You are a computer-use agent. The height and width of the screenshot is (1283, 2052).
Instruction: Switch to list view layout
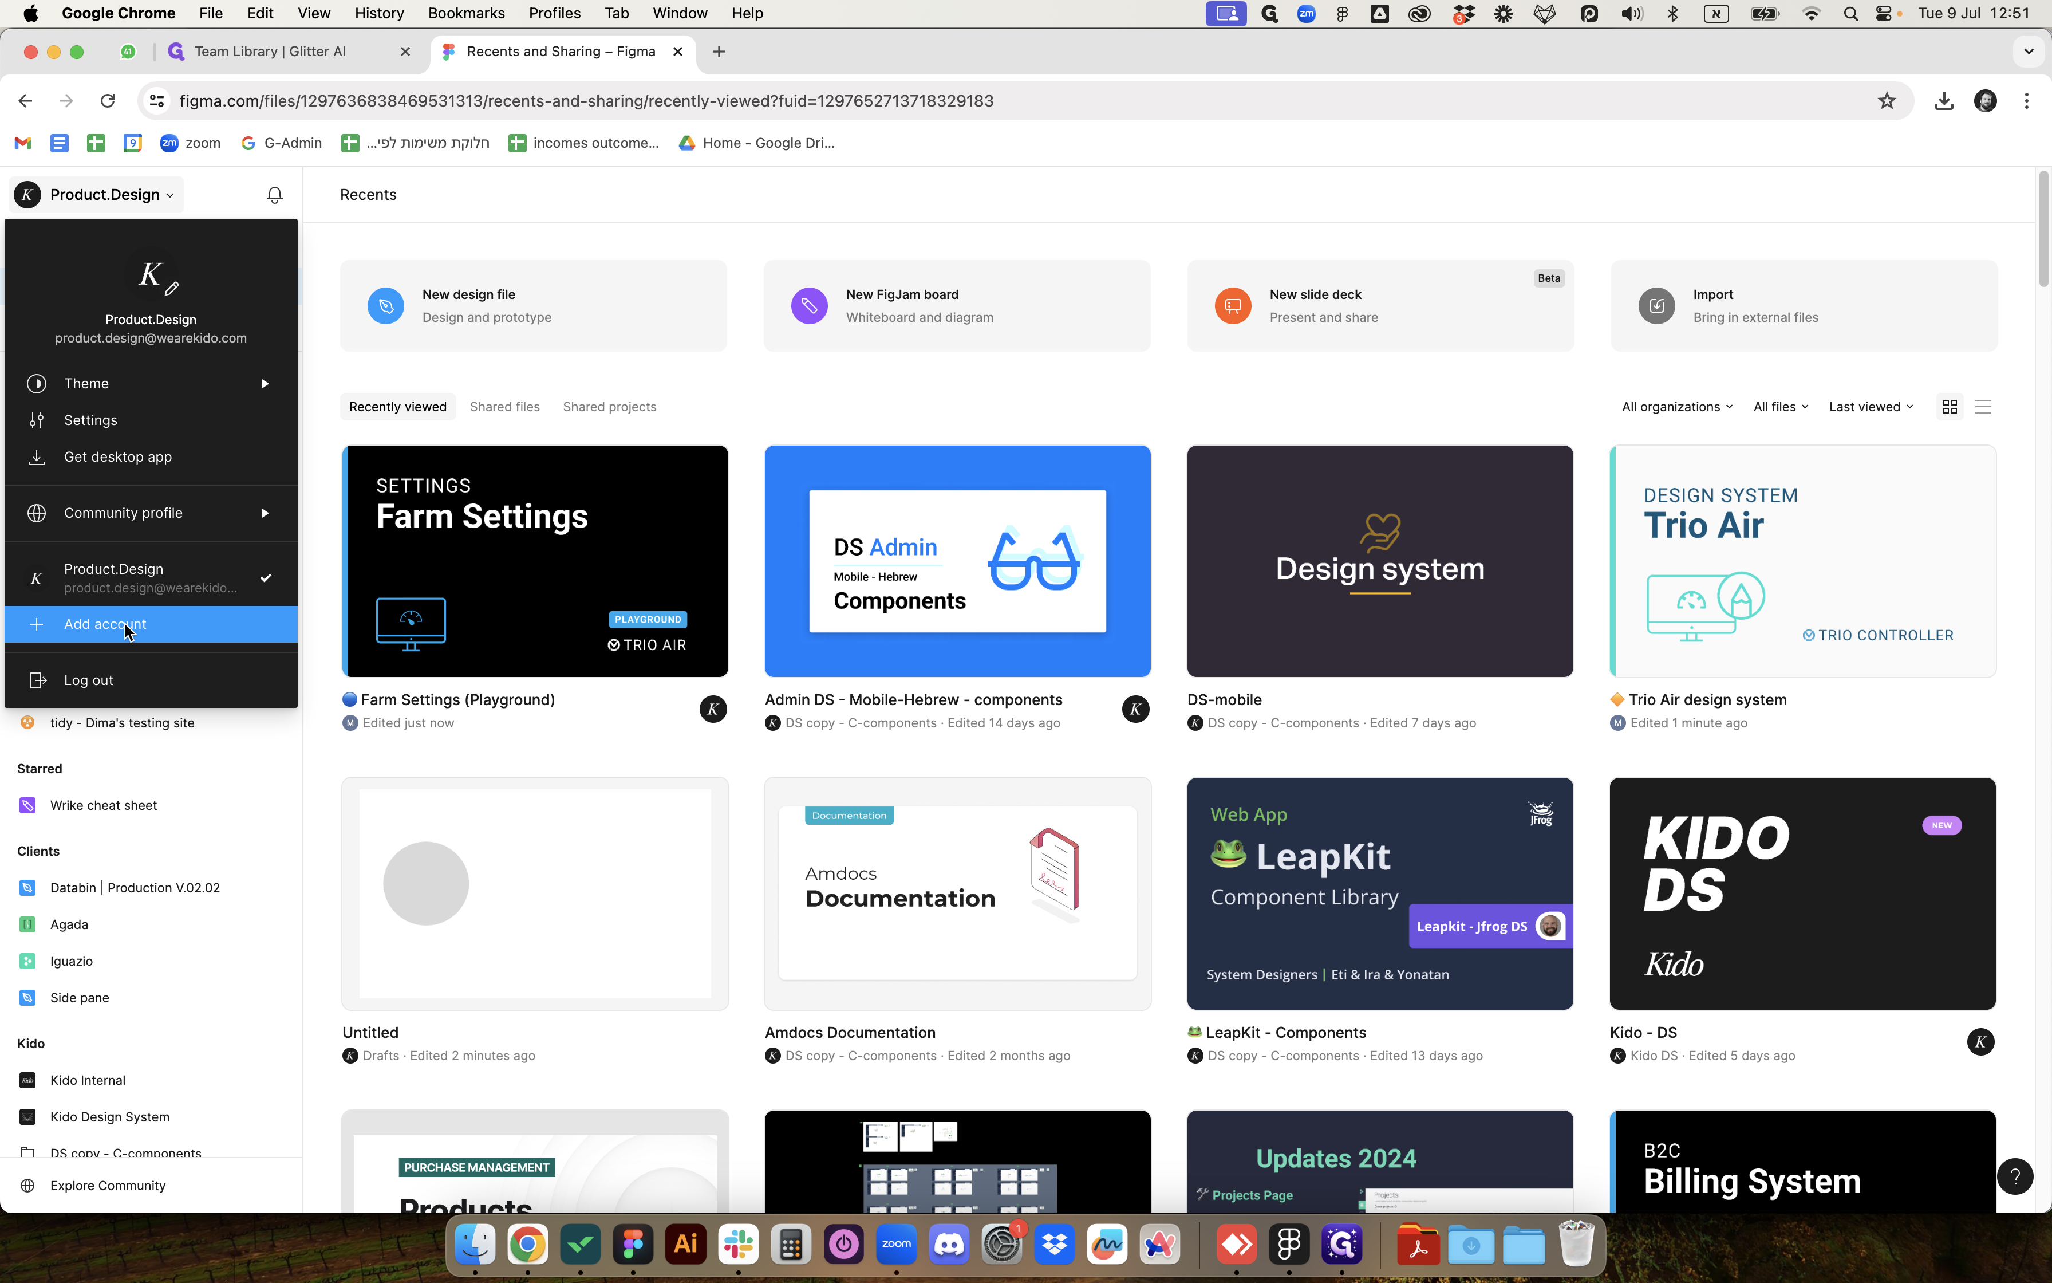pos(1983,407)
